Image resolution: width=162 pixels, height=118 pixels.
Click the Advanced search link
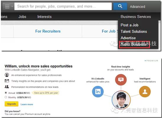[x=138, y=7]
